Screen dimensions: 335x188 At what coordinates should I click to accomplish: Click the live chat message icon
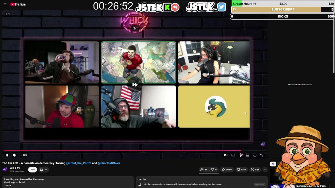(139, 184)
